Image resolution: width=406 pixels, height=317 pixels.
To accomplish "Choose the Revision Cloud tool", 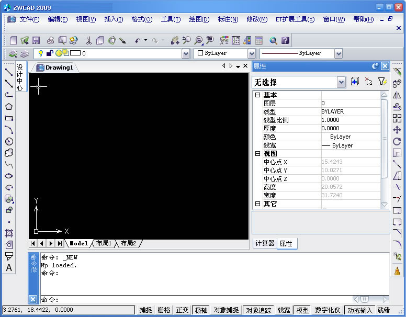I will pyautogui.click(x=9, y=153).
